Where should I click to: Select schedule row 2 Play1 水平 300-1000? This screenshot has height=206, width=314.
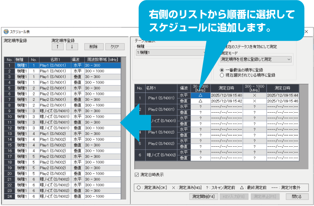tap(62, 71)
